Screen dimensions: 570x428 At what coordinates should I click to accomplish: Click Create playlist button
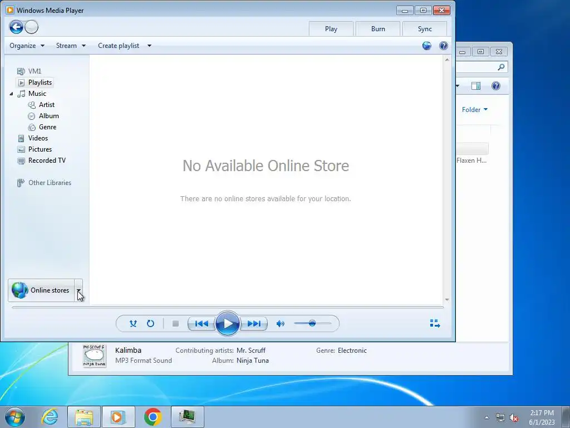click(x=119, y=46)
